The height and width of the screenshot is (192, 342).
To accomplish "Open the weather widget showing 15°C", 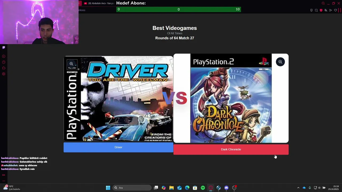I will [x=12, y=188].
